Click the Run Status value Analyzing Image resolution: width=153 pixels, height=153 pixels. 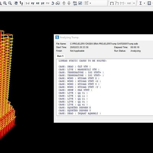click(x=135, y=51)
